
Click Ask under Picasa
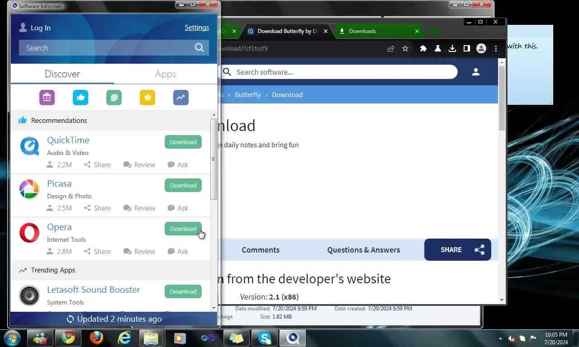(x=178, y=208)
